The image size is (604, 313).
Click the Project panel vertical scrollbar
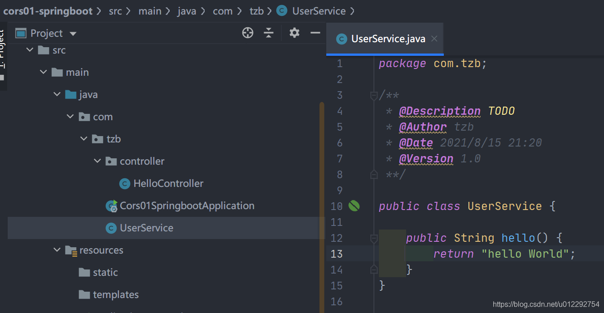tap(322, 207)
